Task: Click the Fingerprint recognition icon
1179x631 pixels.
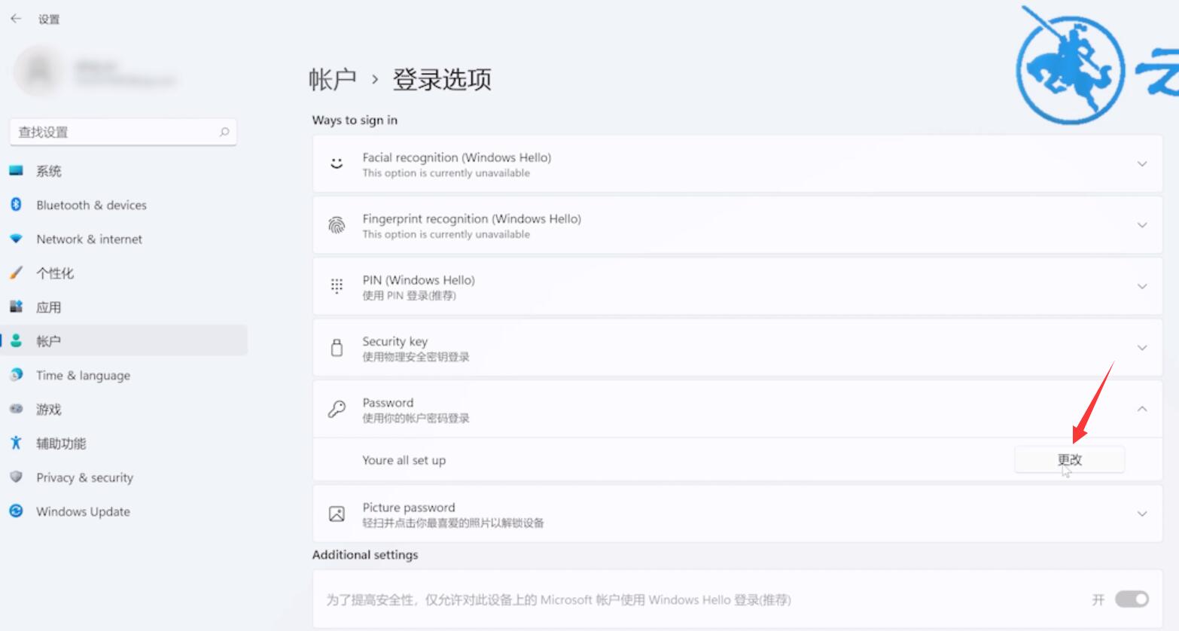Action: click(337, 225)
